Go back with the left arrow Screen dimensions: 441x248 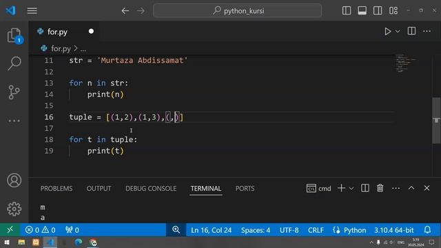click(125, 11)
